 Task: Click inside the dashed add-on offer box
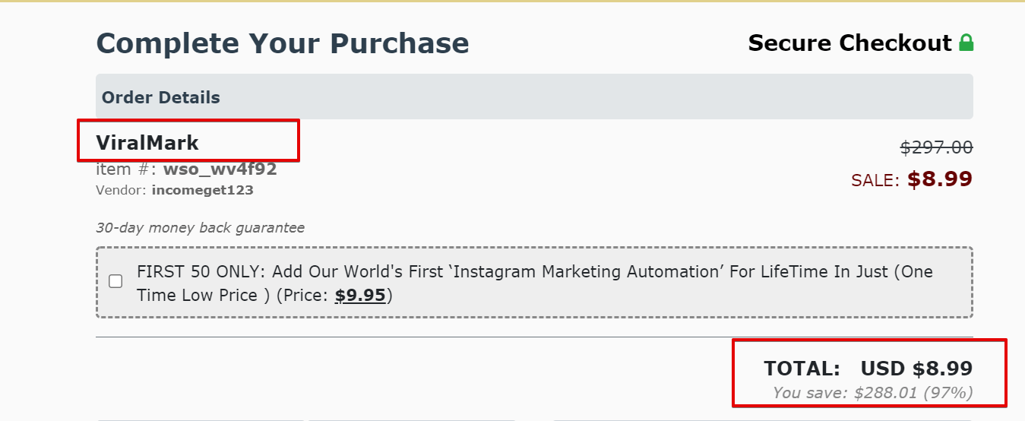534,282
